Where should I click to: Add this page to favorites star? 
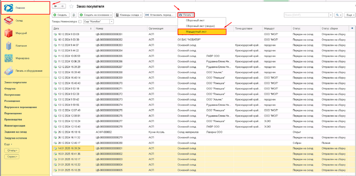click(x=72, y=6)
